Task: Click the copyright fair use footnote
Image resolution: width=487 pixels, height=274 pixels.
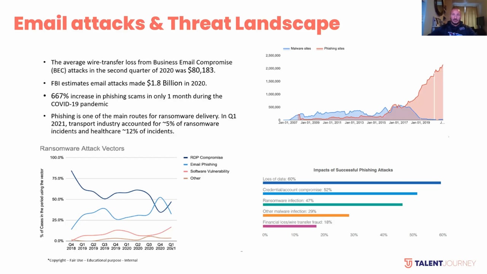Action: tap(92, 260)
